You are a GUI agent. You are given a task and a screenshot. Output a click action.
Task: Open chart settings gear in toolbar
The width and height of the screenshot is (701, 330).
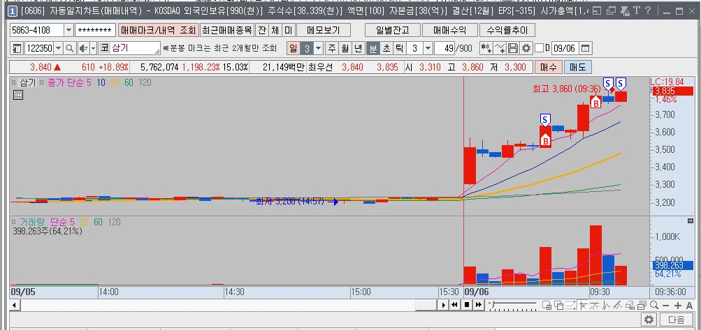point(526,48)
